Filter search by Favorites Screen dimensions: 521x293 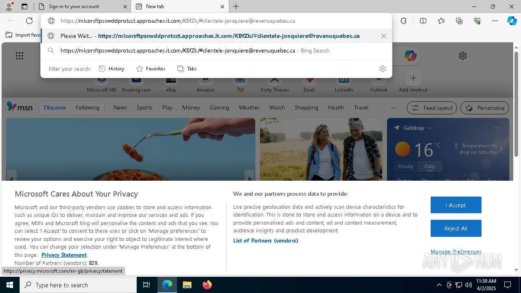(151, 69)
